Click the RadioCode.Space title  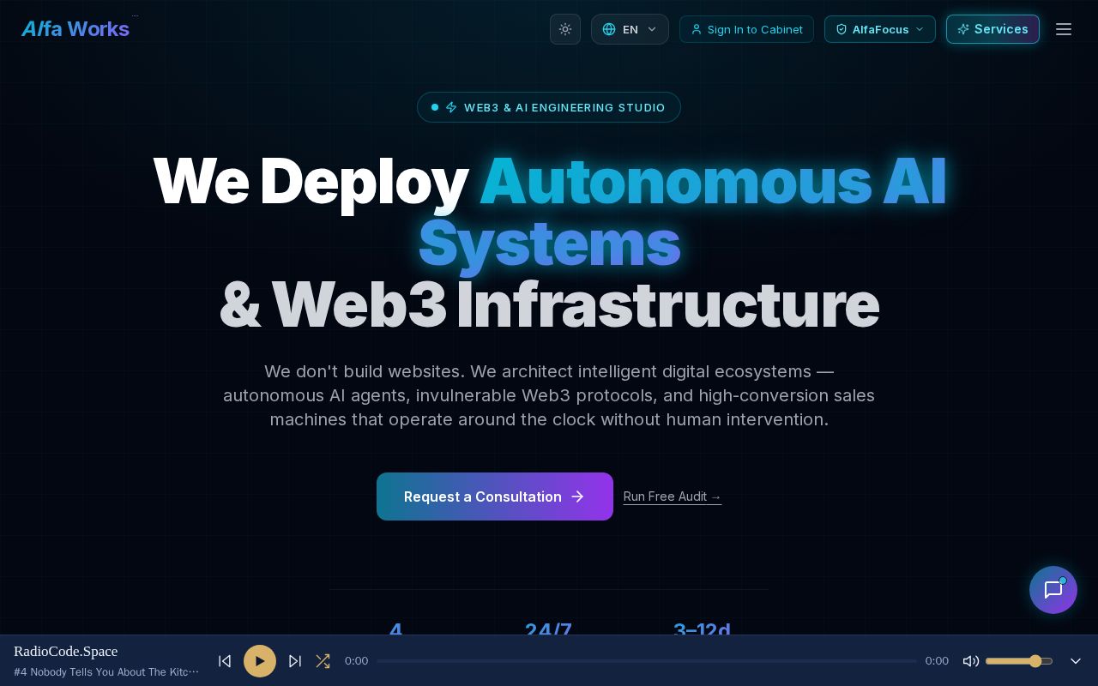66,652
